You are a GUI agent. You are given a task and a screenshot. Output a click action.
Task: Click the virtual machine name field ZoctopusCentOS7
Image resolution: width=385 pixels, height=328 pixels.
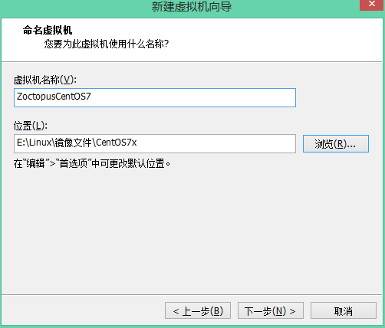[x=155, y=97]
